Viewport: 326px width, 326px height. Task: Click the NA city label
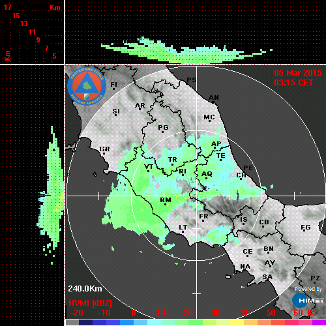click(x=245, y=266)
